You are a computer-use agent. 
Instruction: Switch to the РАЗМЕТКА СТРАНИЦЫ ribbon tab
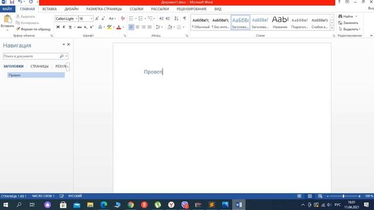click(104, 9)
